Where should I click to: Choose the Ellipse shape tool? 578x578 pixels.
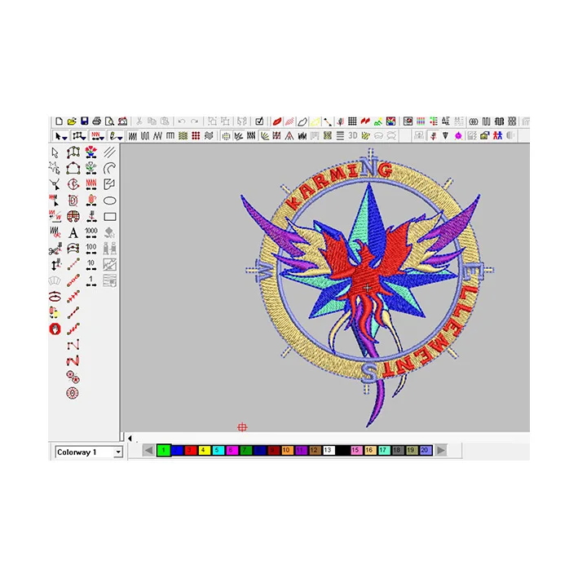[110, 201]
